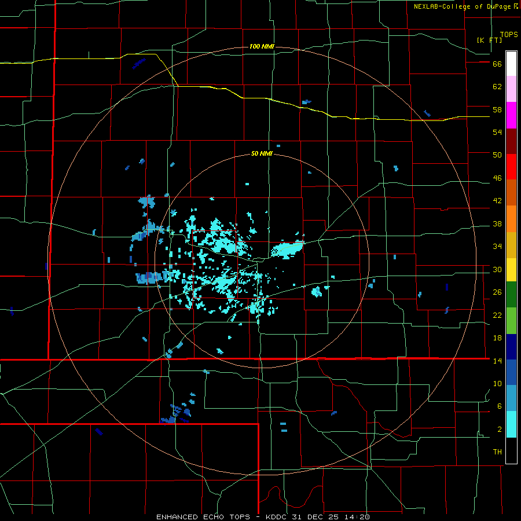The height and width of the screenshot is (521, 521).
Task: Click the legend value 58
Action: 497,109
